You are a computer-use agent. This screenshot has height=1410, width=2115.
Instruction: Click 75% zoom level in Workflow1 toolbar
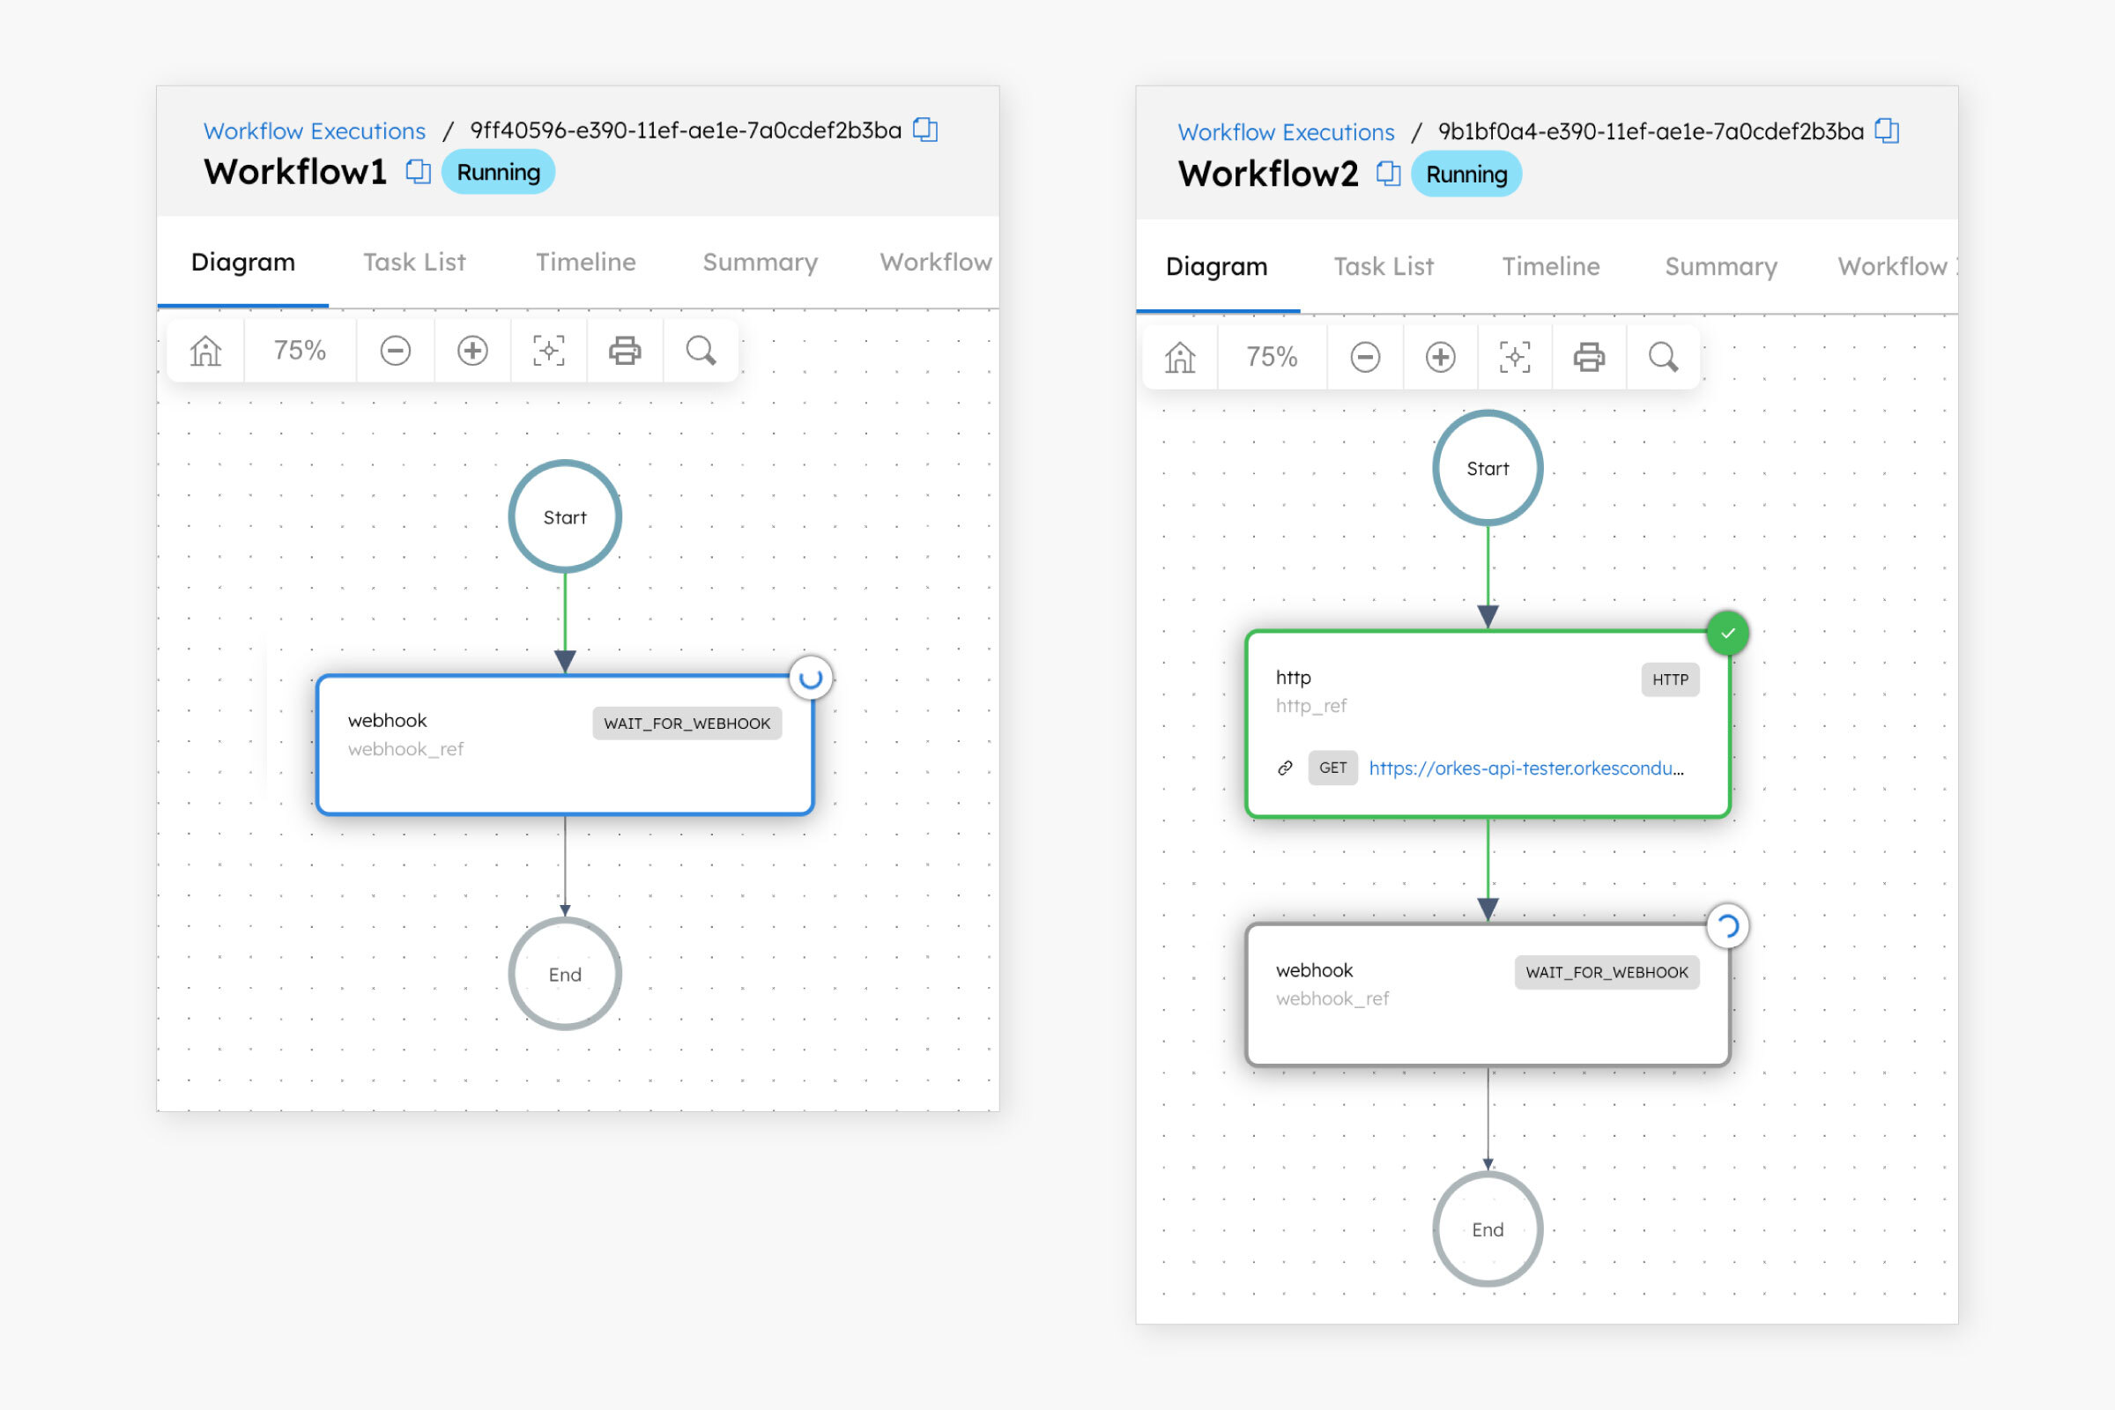coord(300,351)
